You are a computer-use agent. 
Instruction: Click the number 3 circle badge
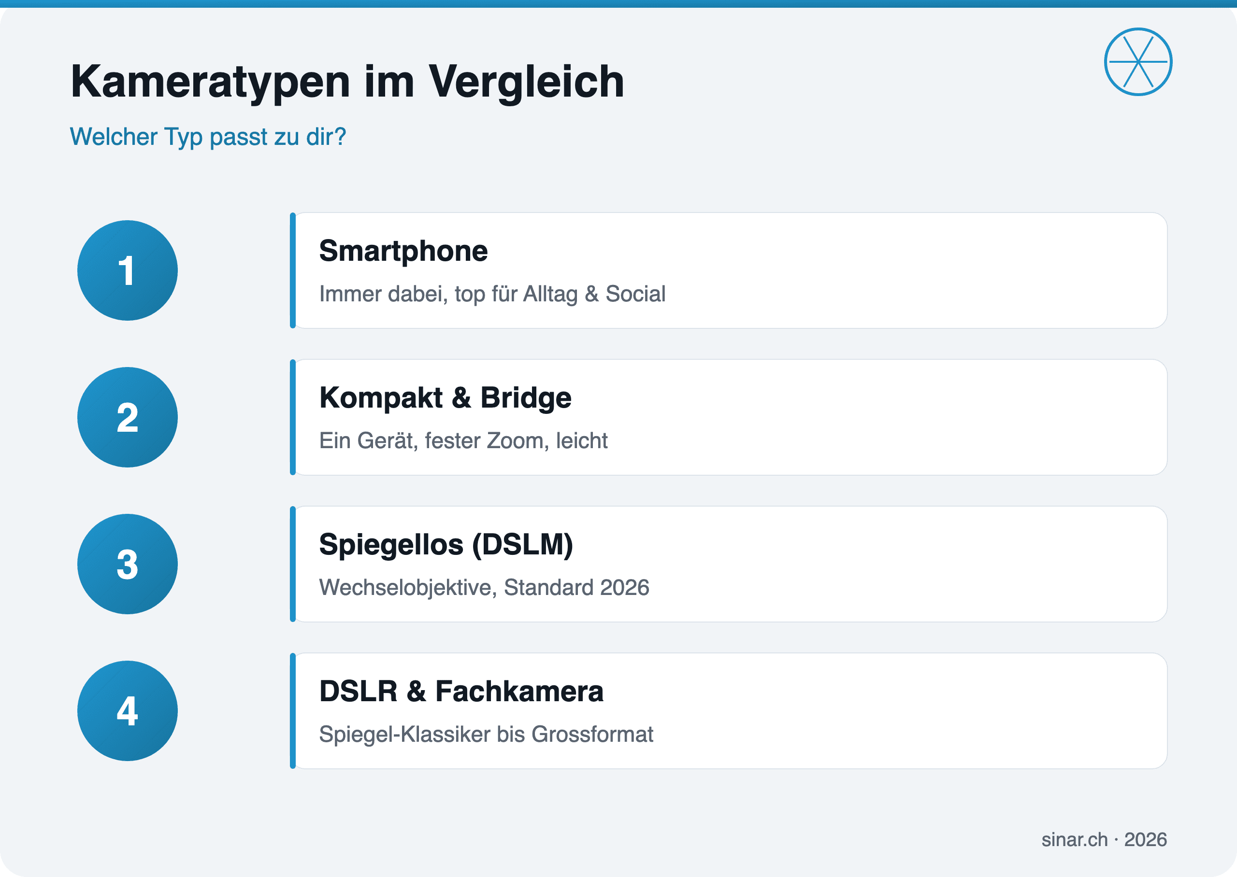(x=128, y=565)
